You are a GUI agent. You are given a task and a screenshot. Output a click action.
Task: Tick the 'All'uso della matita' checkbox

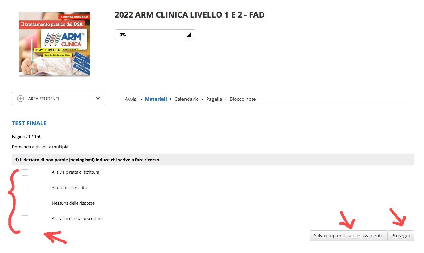25,188
